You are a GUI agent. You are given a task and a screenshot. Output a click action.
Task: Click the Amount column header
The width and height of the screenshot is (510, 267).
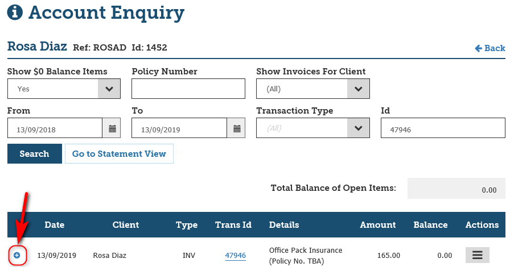coord(377,225)
